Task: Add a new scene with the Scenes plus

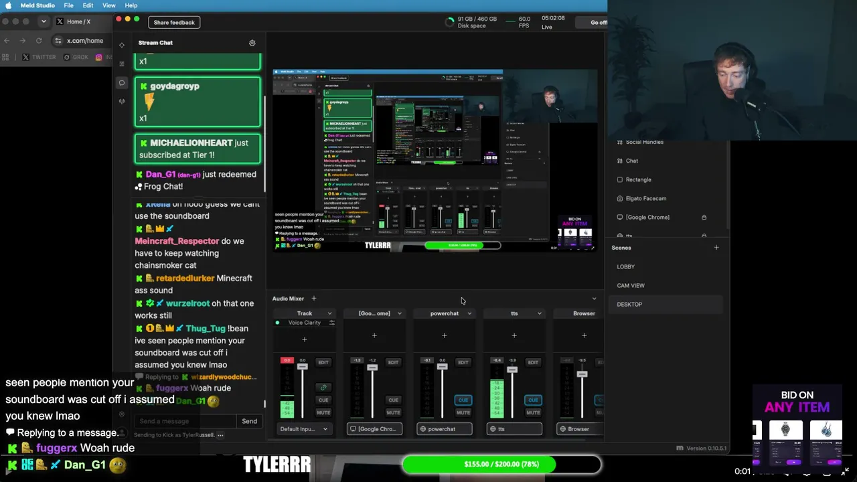Action: (716, 248)
